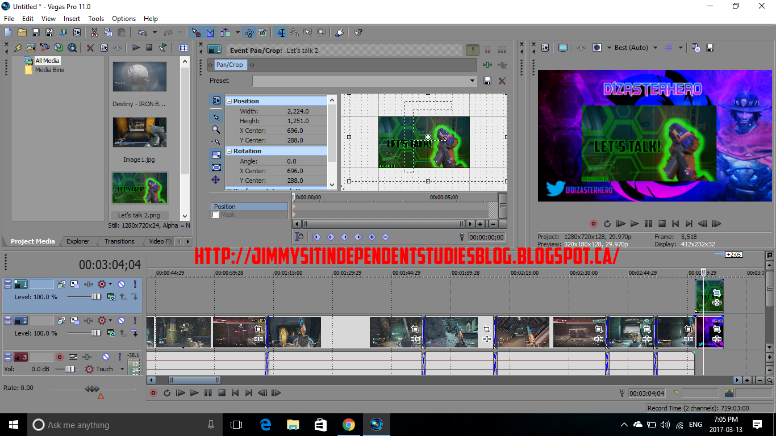Screen dimensions: 776x436
Task: Click Move Freely cross-arrows icon
Action: [x=216, y=179]
